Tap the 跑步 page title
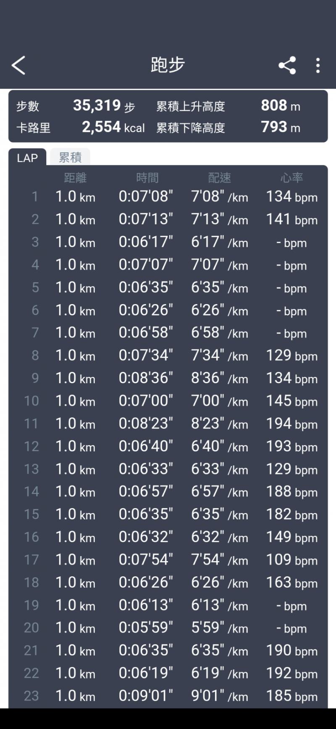 click(168, 65)
